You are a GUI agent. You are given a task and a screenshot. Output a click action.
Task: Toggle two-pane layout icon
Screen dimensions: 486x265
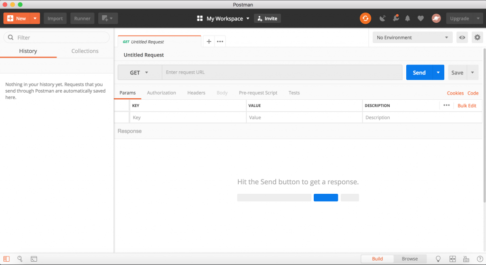[x=452, y=259]
